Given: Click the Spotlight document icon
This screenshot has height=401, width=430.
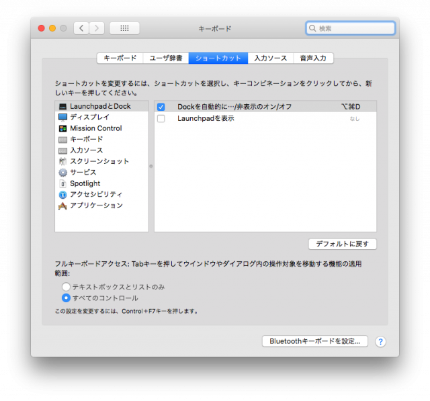Looking at the screenshot, I should (62, 183).
